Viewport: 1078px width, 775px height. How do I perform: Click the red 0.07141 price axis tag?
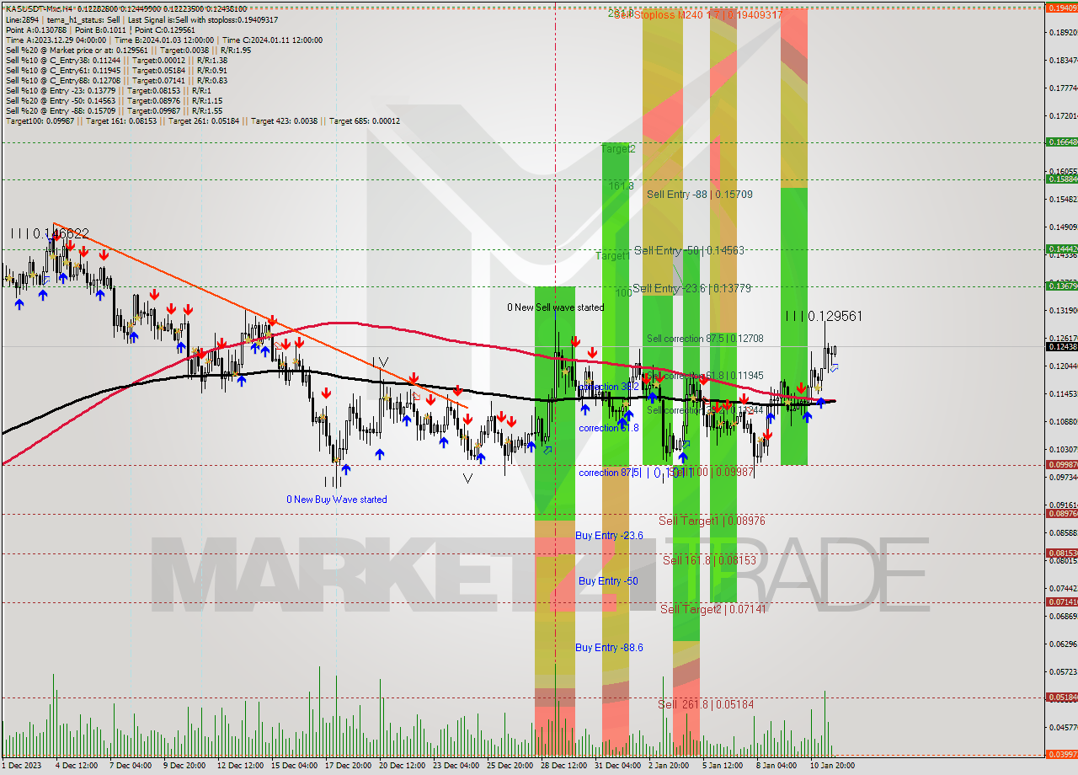[x=1061, y=601]
